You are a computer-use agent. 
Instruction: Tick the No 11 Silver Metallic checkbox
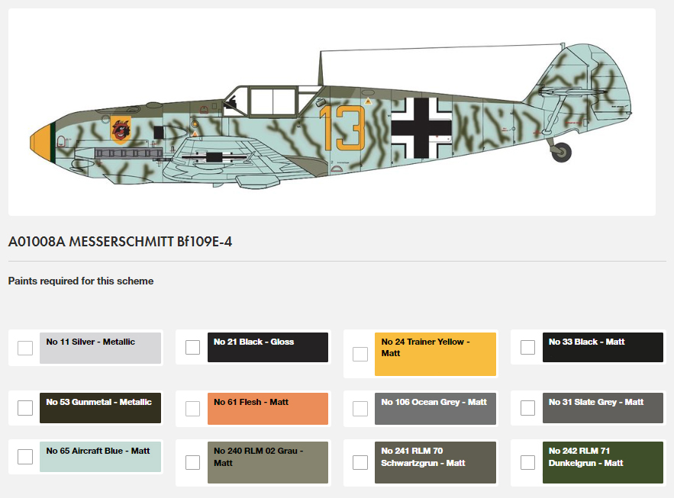tap(25, 348)
